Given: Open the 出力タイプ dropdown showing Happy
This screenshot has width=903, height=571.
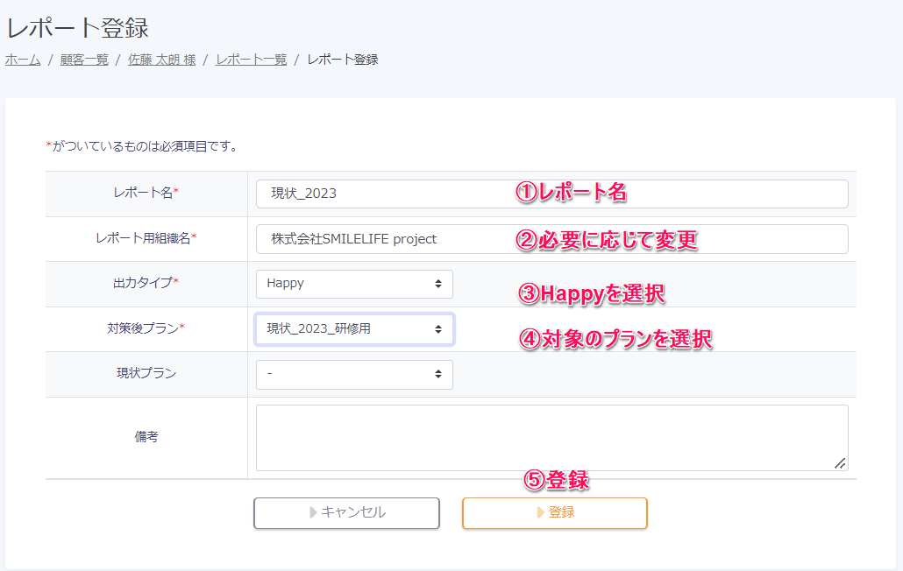Looking at the screenshot, I should click(354, 284).
